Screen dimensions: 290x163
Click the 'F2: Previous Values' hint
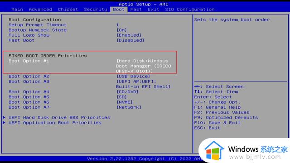pos(222,113)
